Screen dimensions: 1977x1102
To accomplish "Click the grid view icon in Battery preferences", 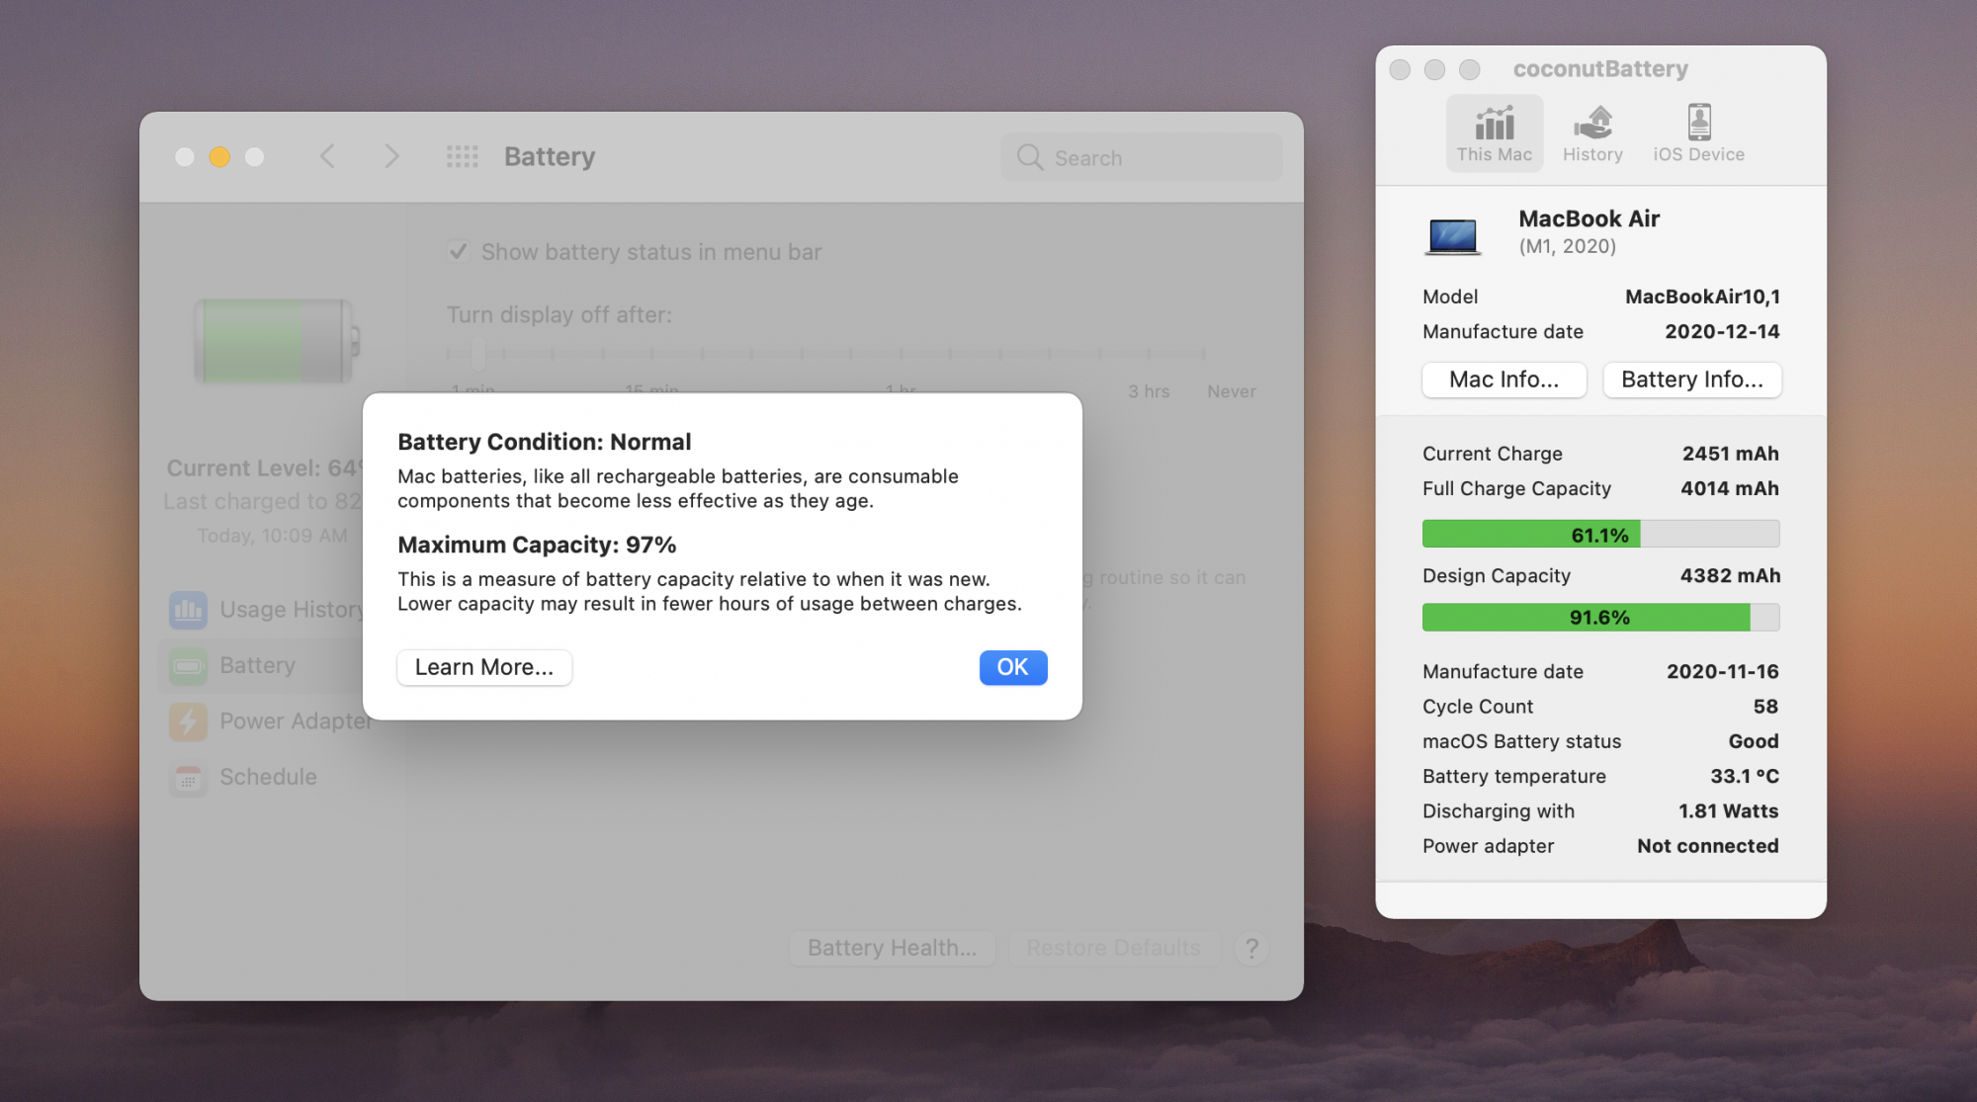I will click(462, 155).
